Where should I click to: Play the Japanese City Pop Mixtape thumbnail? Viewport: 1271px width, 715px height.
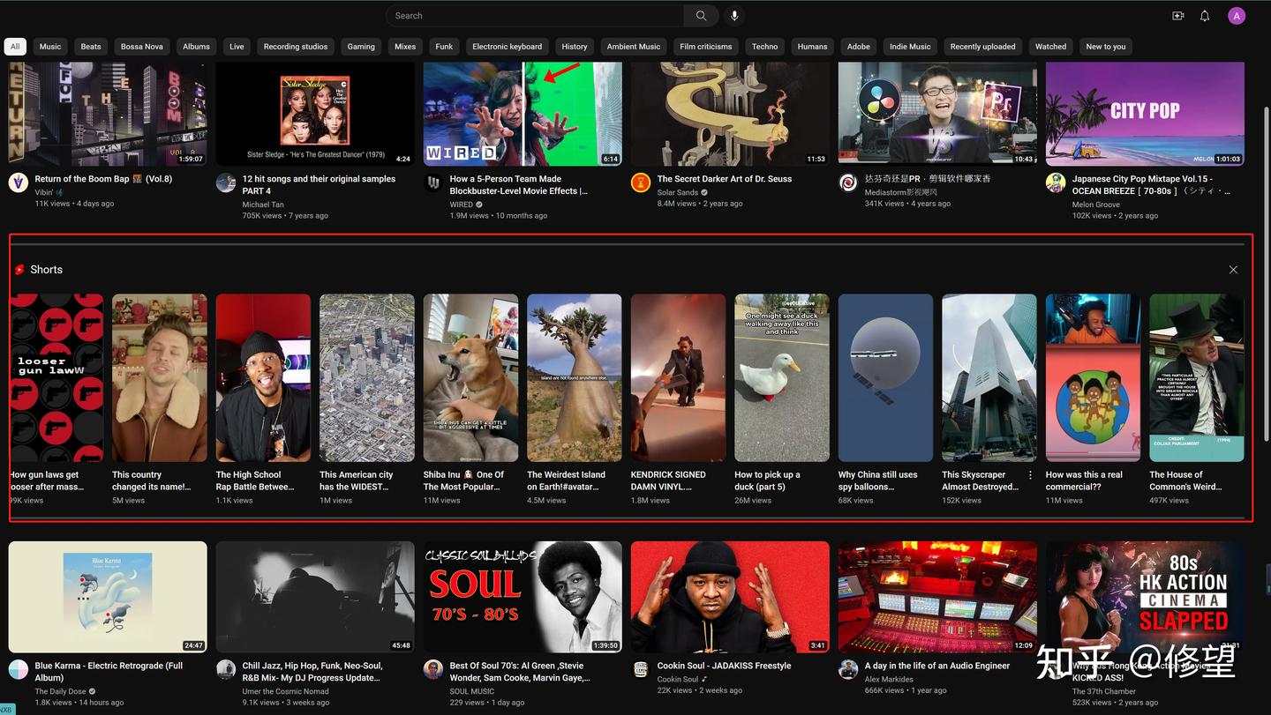click(1145, 113)
